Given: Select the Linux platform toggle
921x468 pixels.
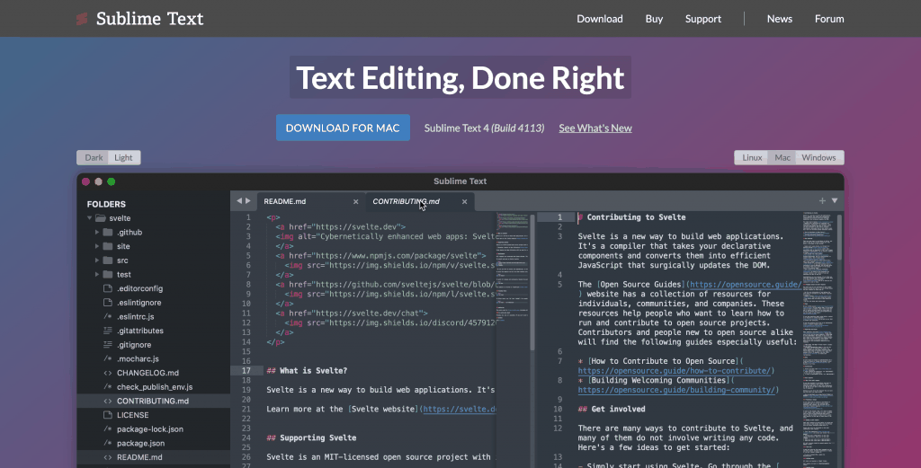Looking at the screenshot, I should (x=752, y=158).
